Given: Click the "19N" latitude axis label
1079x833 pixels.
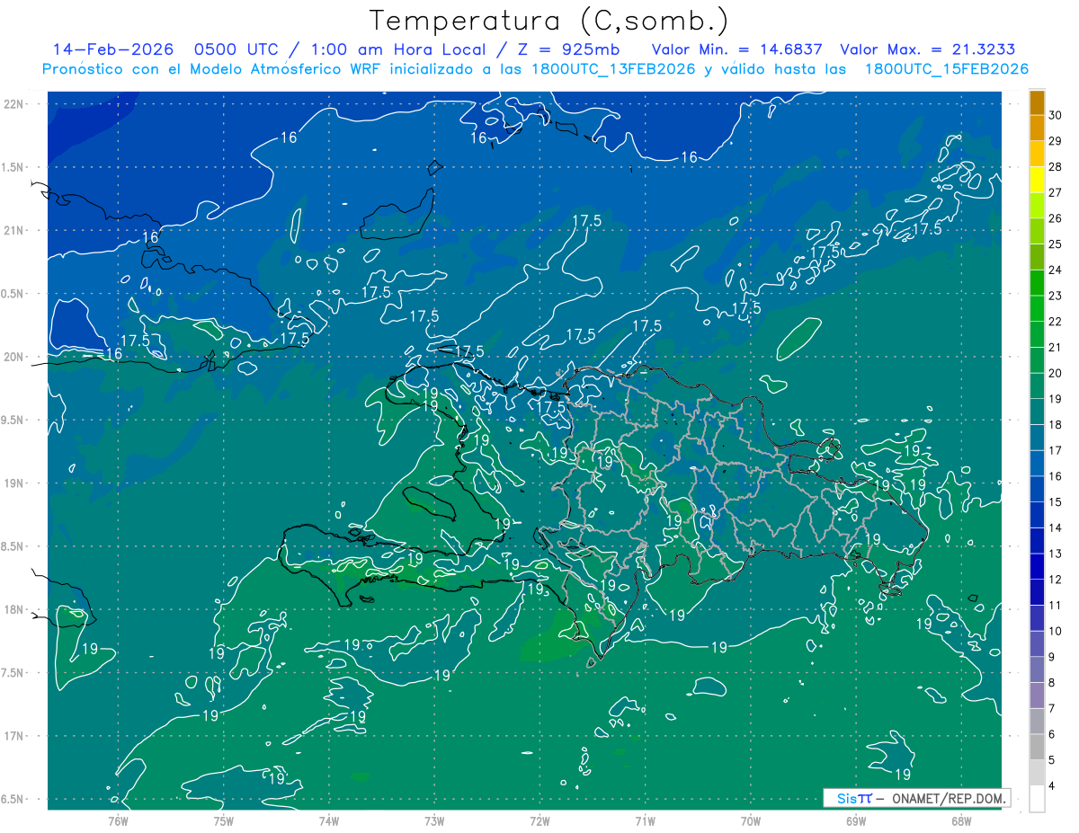Looking at the screenshot, I should [x=13, y=483].
